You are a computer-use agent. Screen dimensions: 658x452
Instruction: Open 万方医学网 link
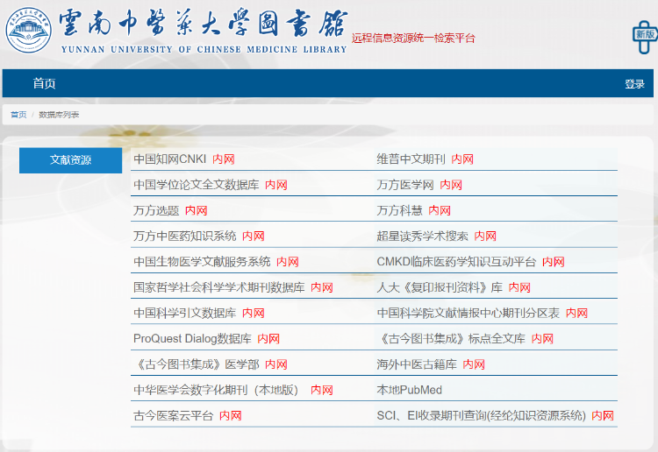point(405,185)
